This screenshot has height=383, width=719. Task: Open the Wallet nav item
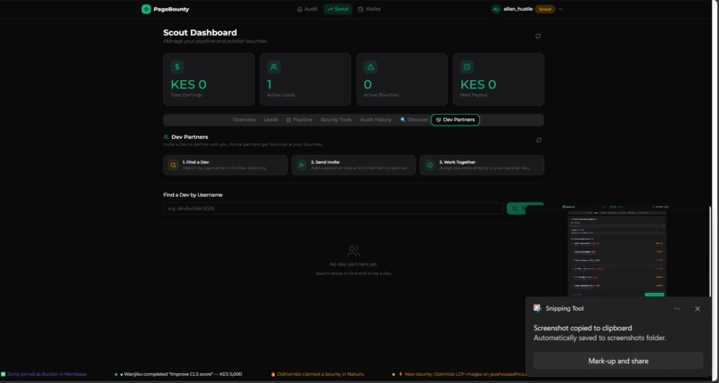tap(369, 9)
